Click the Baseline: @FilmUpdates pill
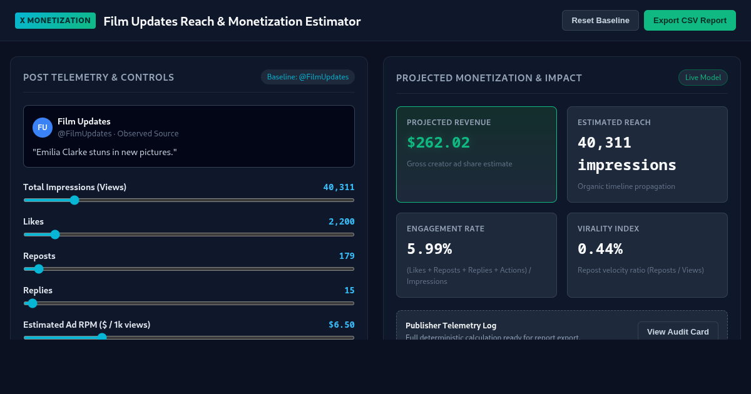This screenshot has width=751, height=394. click(x=308, y=77)
